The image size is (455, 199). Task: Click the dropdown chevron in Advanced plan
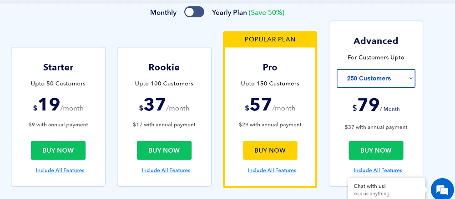click(411, 78)
